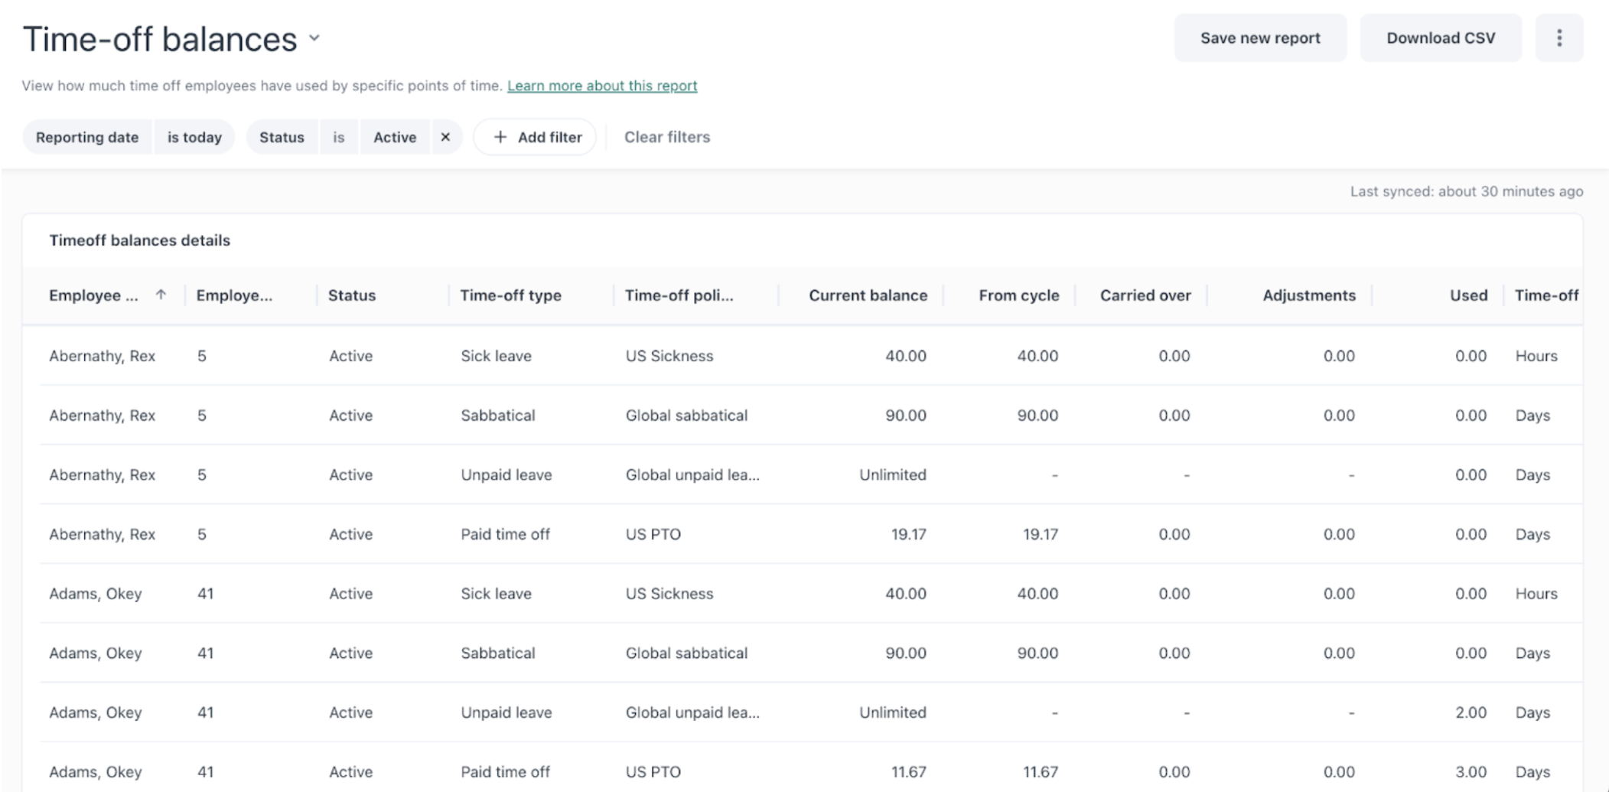
Task: Download the report as CSV
Action: point(1440,38)
